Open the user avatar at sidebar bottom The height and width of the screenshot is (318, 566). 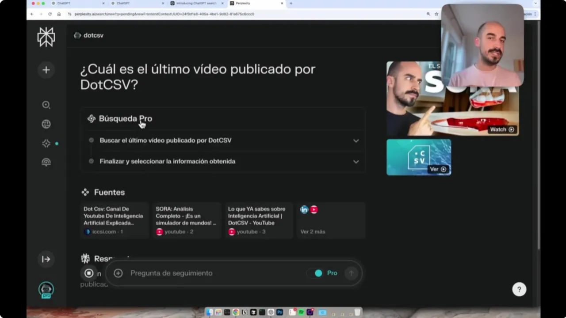tap(46, 290)
